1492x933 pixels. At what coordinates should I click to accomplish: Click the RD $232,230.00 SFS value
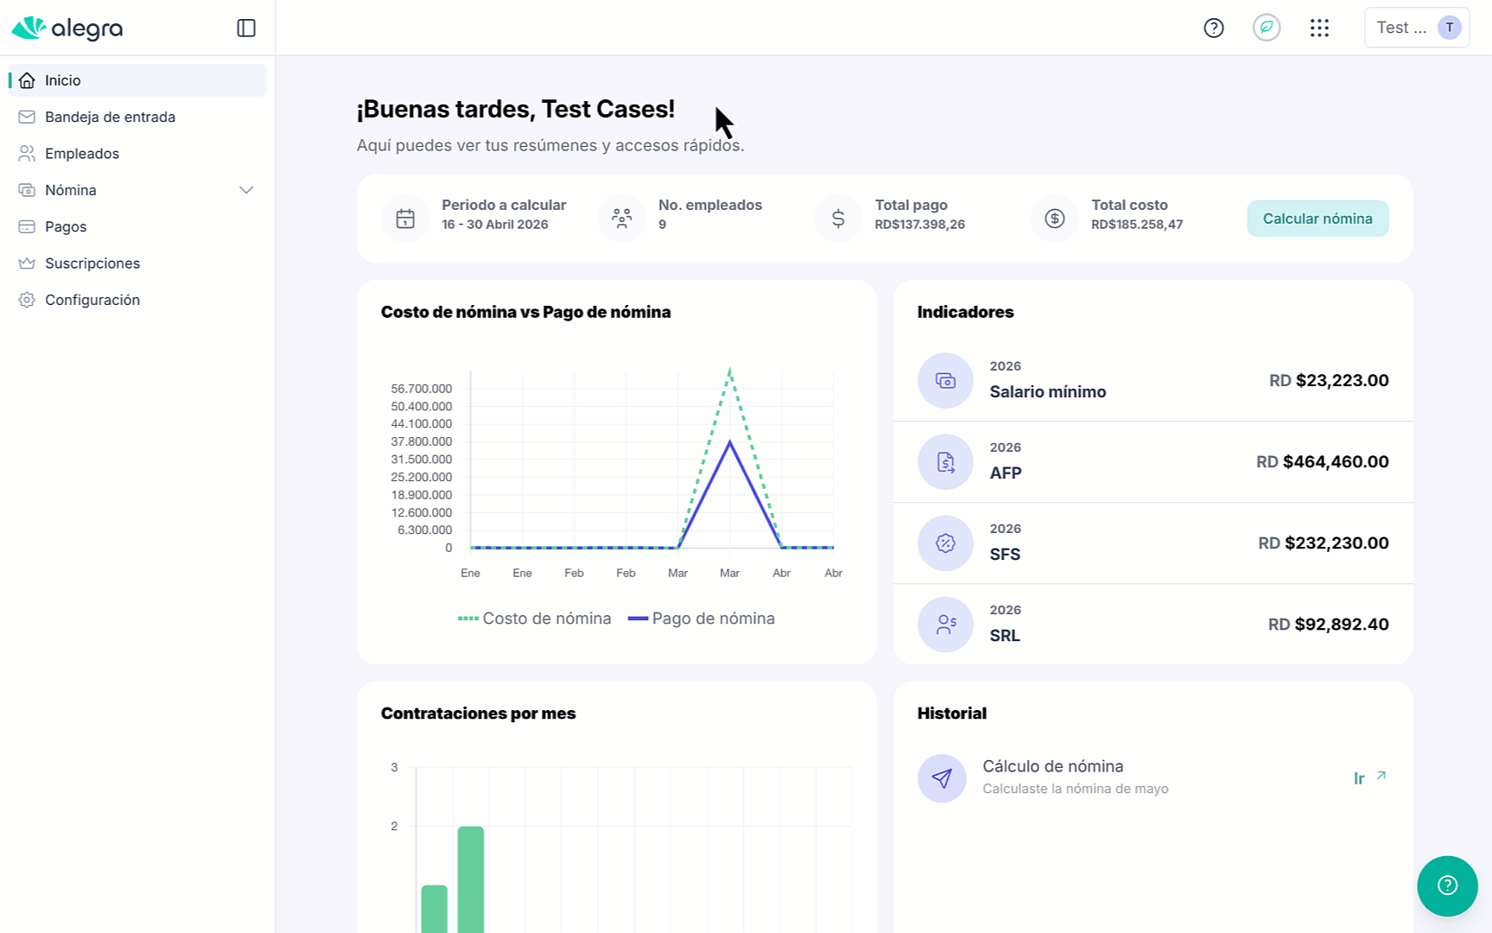point(1324,543)
